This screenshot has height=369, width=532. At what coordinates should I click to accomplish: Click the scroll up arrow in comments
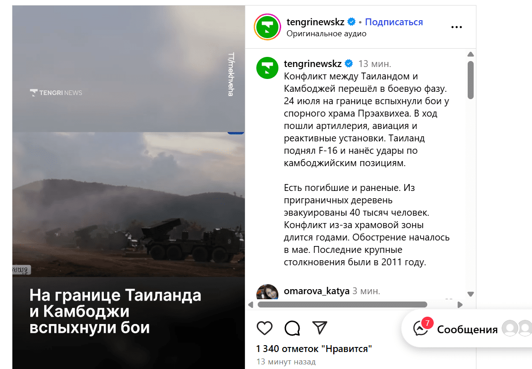(470, 54)
